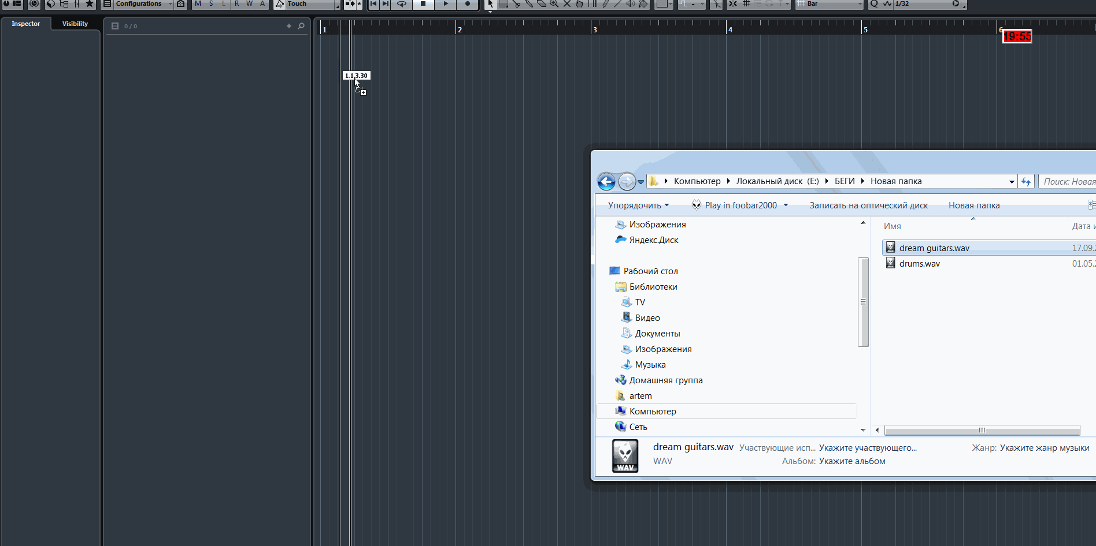
Task: Select the Draw pencil tool
Action: click(x=605, y=3)
